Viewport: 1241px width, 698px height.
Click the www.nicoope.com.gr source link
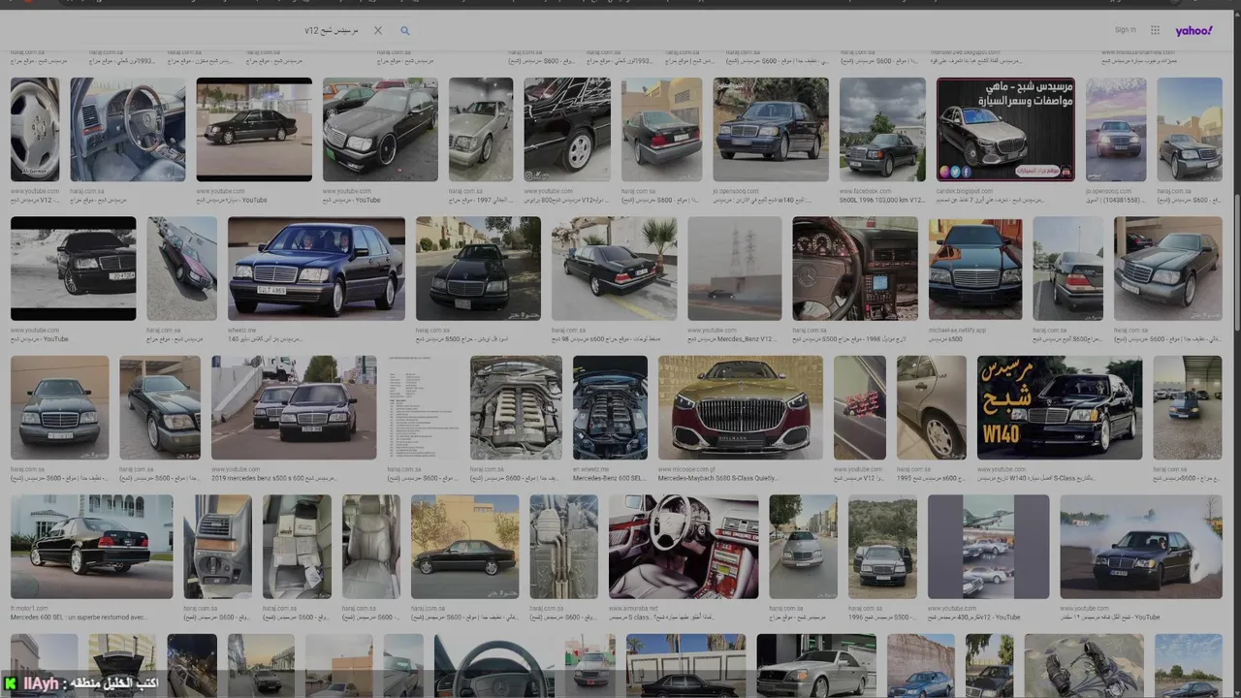click(684, 469)
